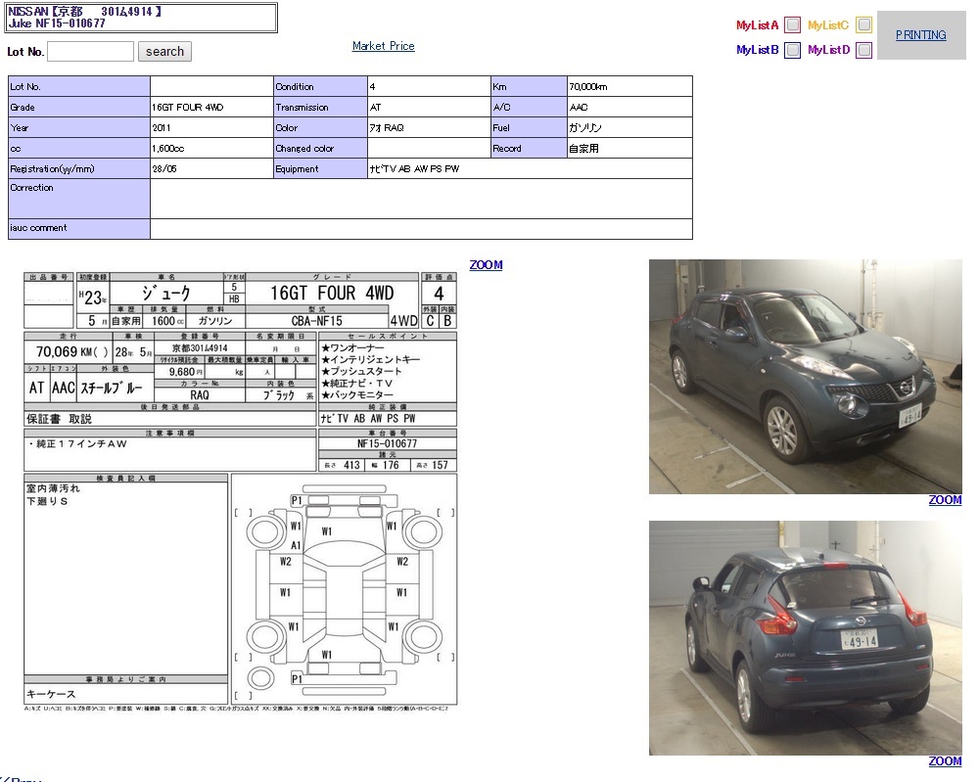
Task: Click ZOOM link under the front car photo
Action: tap(945, 500)
